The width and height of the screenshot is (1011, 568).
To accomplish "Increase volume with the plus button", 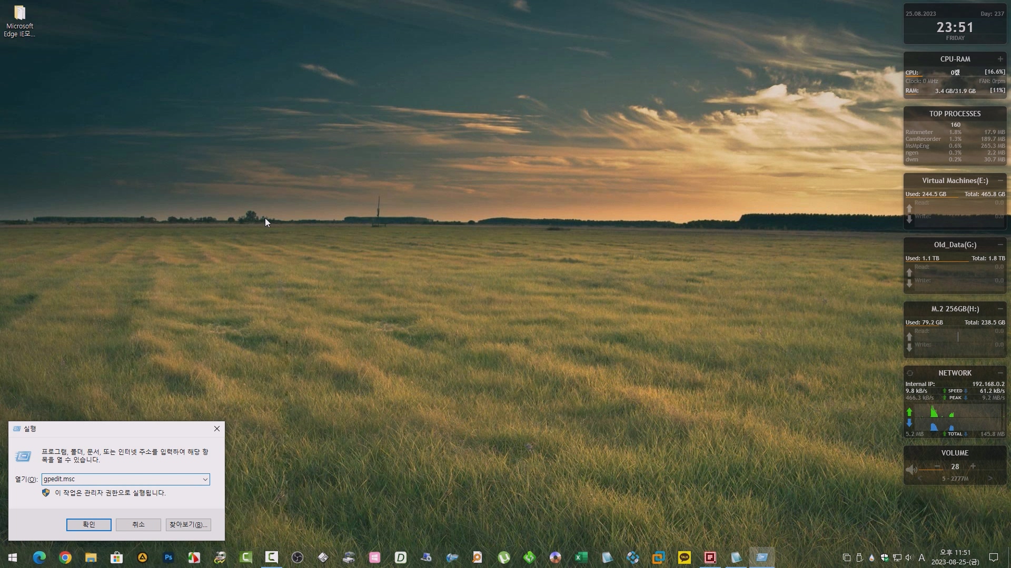I will 973,466.
